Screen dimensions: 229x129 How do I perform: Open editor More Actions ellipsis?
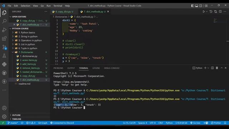pyautogui.click(x=225, y=11)
